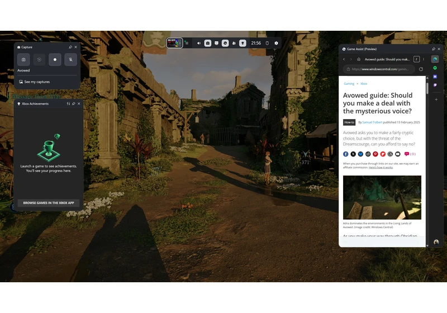Click the How-to tag

click(349, 122)
